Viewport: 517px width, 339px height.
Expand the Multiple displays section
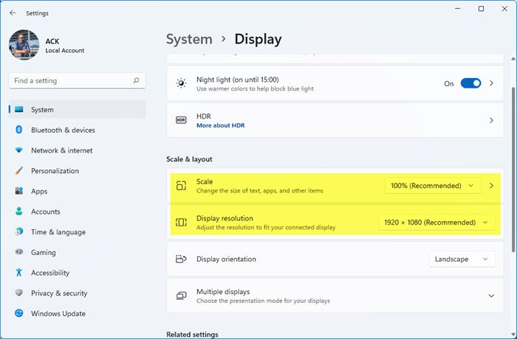click(491, 296)
